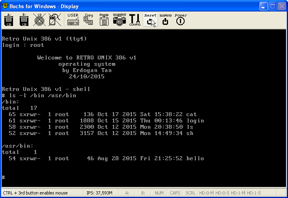Click the IPS counter in status bar
This screenshot has height=198, width=288.
click(99, 193)
